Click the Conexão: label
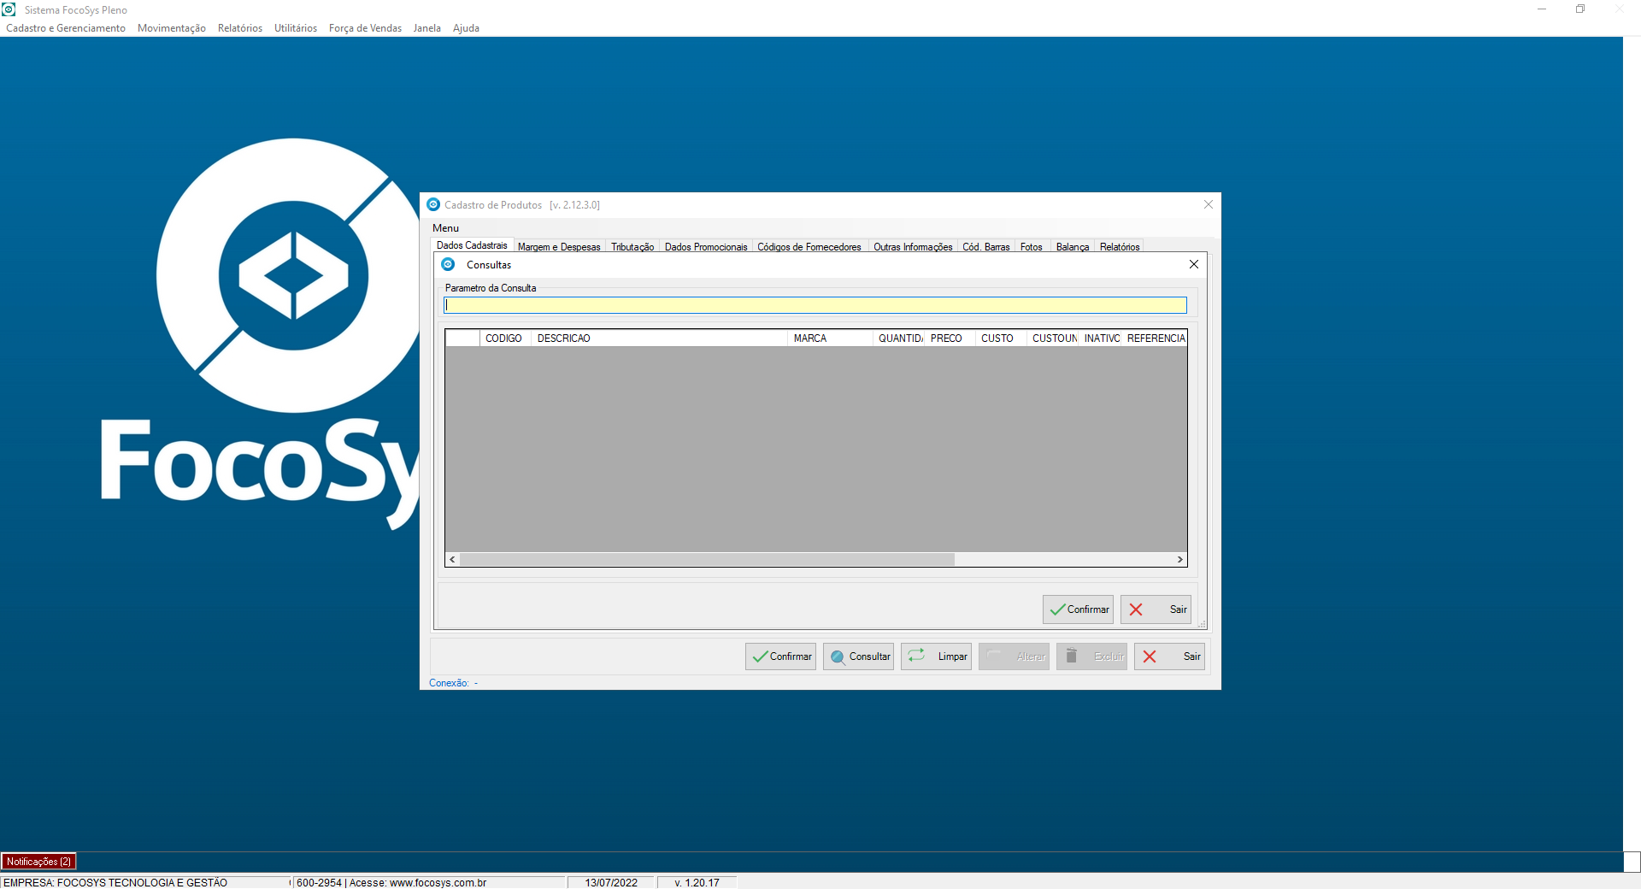 tap(449, 683)
